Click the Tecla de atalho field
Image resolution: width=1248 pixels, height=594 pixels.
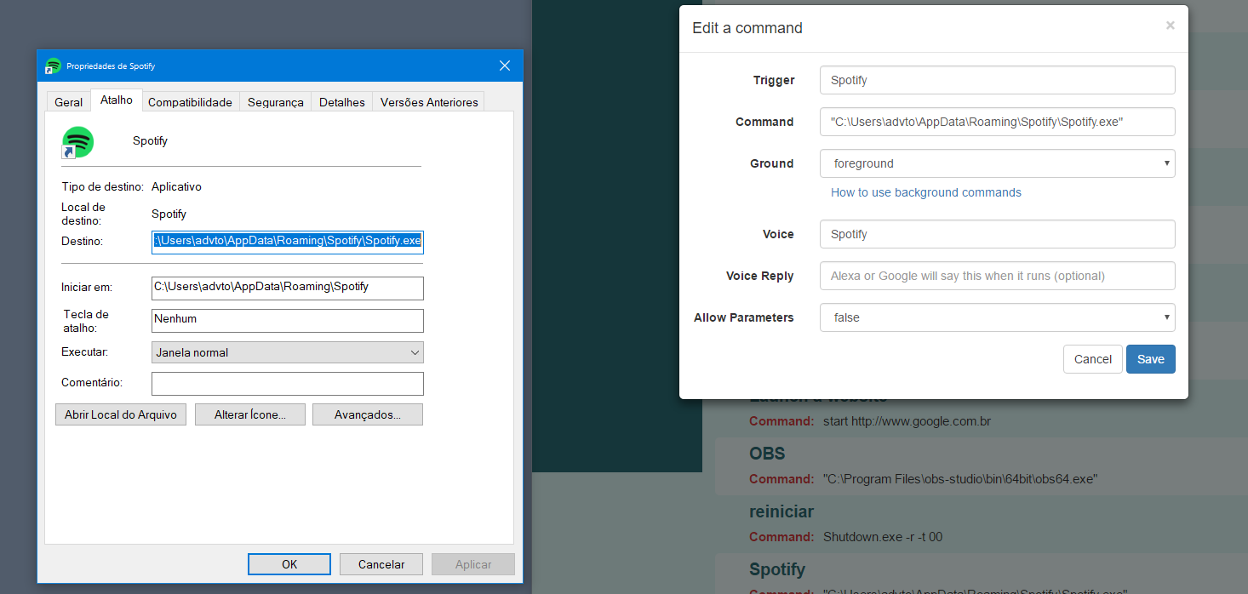coord(288,320)
